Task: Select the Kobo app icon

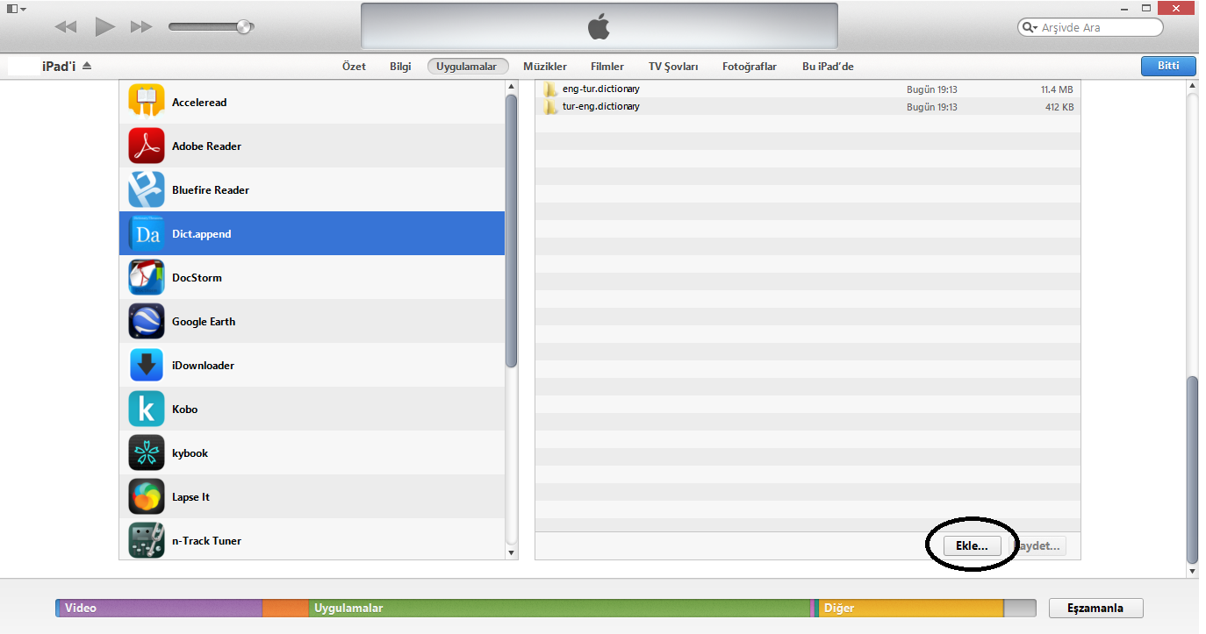Action: click(x=147, y=409)
